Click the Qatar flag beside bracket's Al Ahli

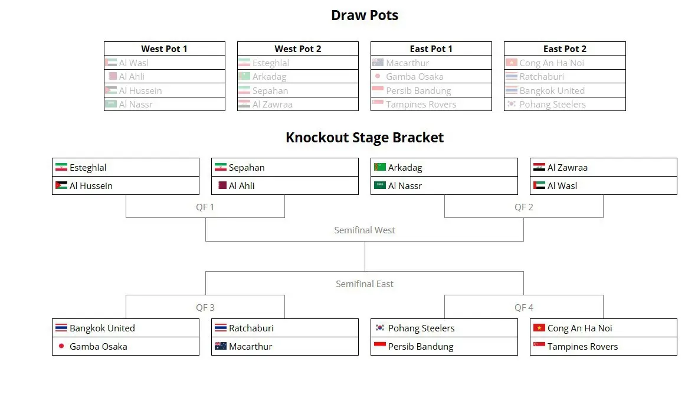click(222, 185)
